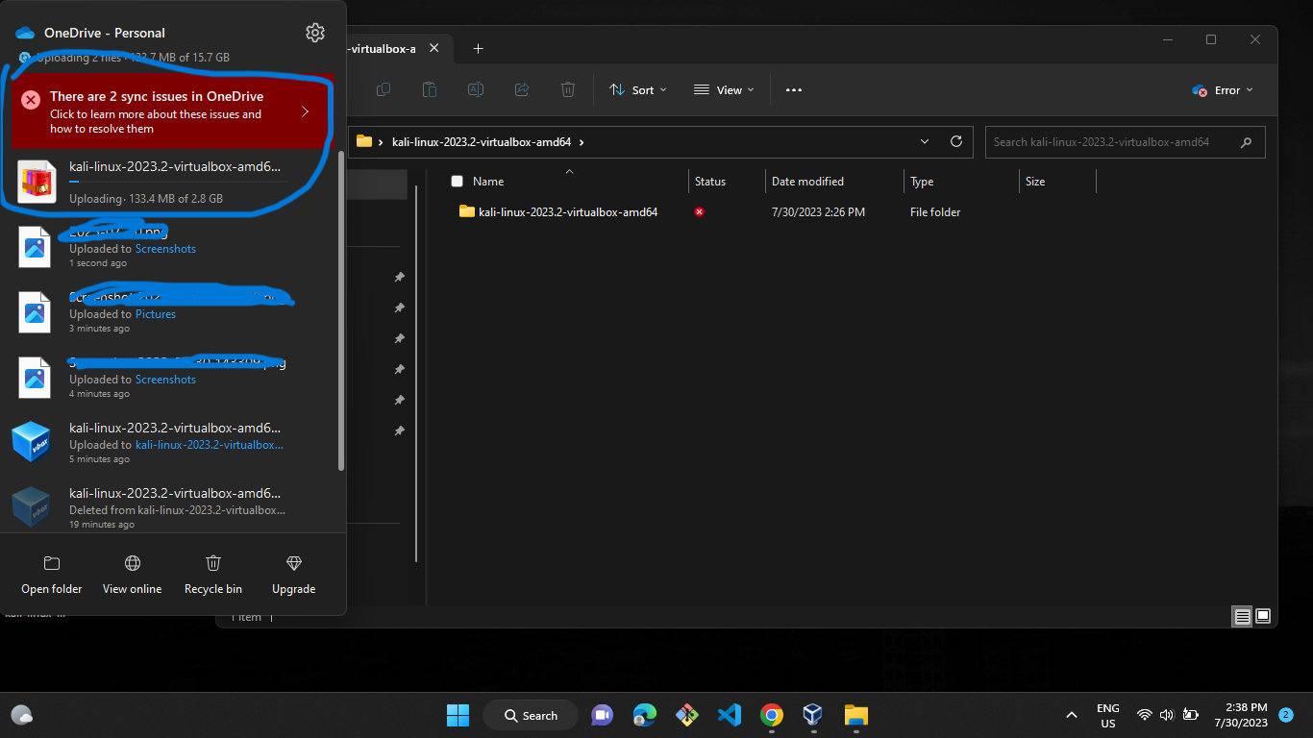Screen dimensions: 1313x738
Task: Show hidden system tray icons
Action: [x=1072, y=715]
